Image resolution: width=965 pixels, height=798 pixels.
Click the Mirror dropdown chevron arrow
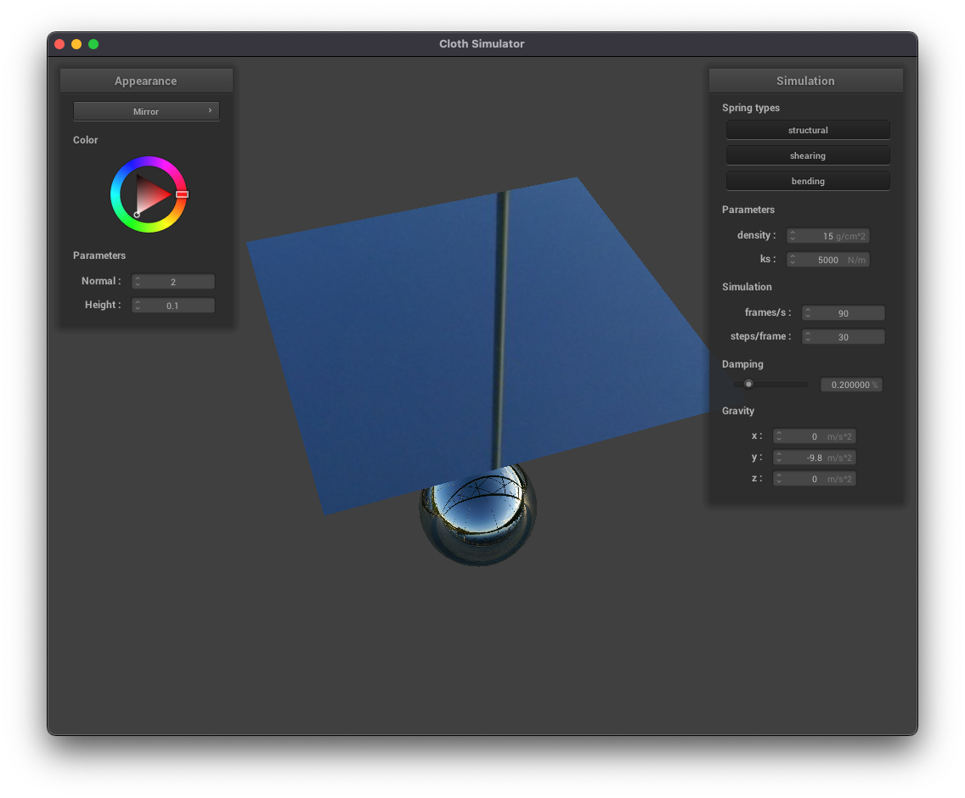coord(210,110)
